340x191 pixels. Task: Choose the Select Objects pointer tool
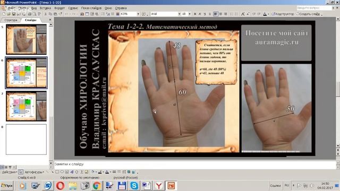[21, 172]
